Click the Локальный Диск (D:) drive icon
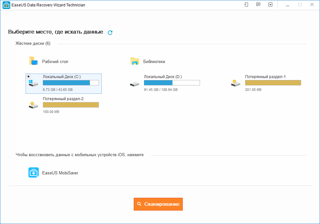 [x=134, y=84]
